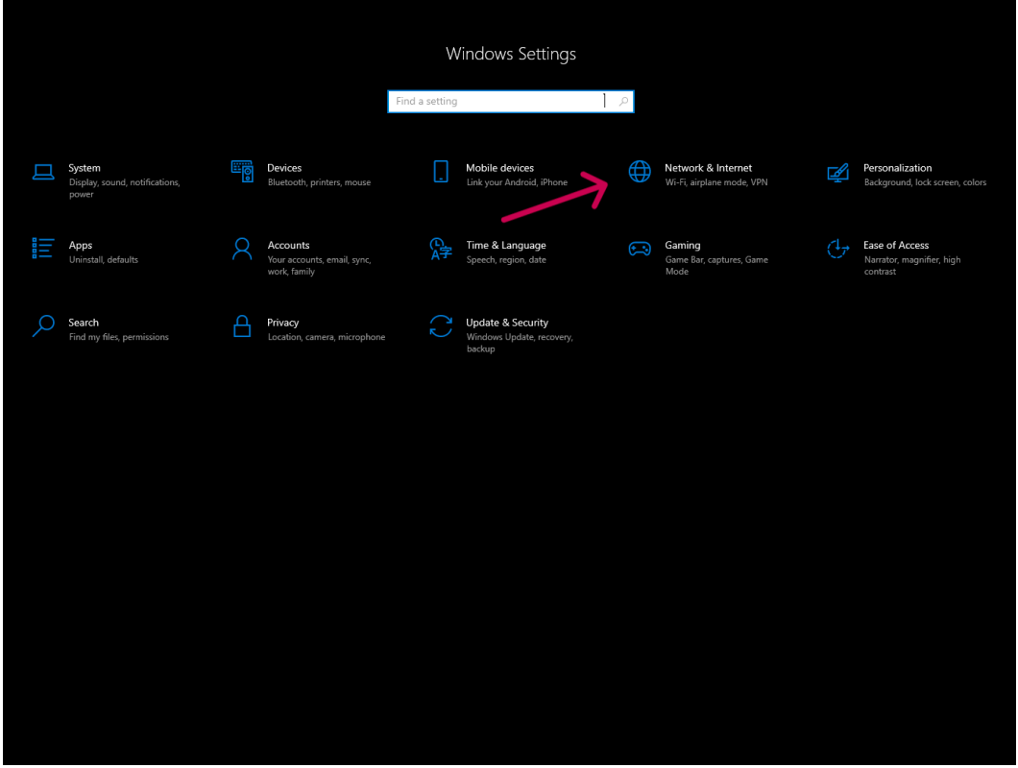Click the magnifier in the search box
This screenshot has height=768, width=1018.
(623, 101)
